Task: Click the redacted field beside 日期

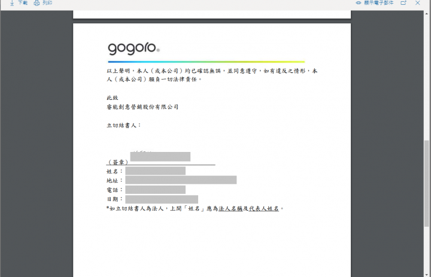Action: (162, 199)
